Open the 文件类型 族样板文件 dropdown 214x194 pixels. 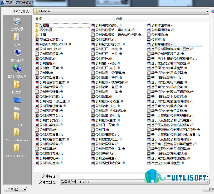click(x=207, y=182)
